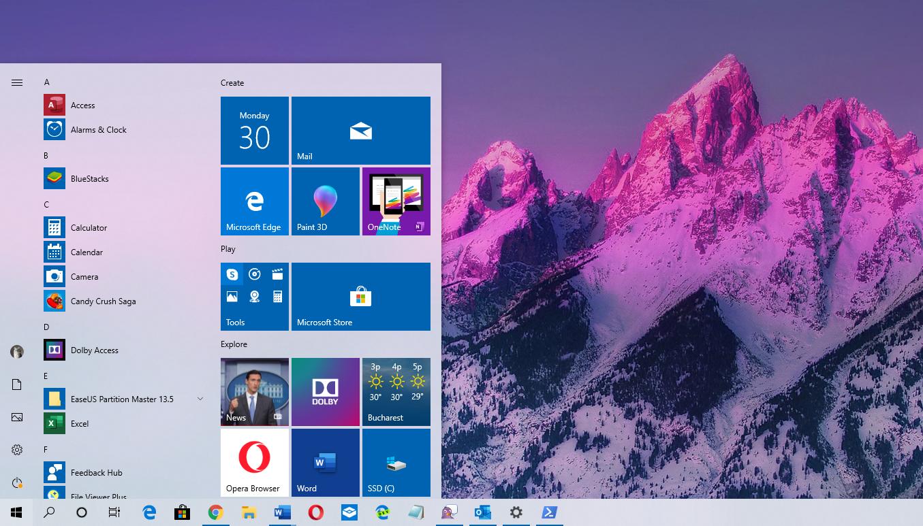The image size is (923, 526).
Task: Launch Alarms & Clock
Action: point(123,129)
